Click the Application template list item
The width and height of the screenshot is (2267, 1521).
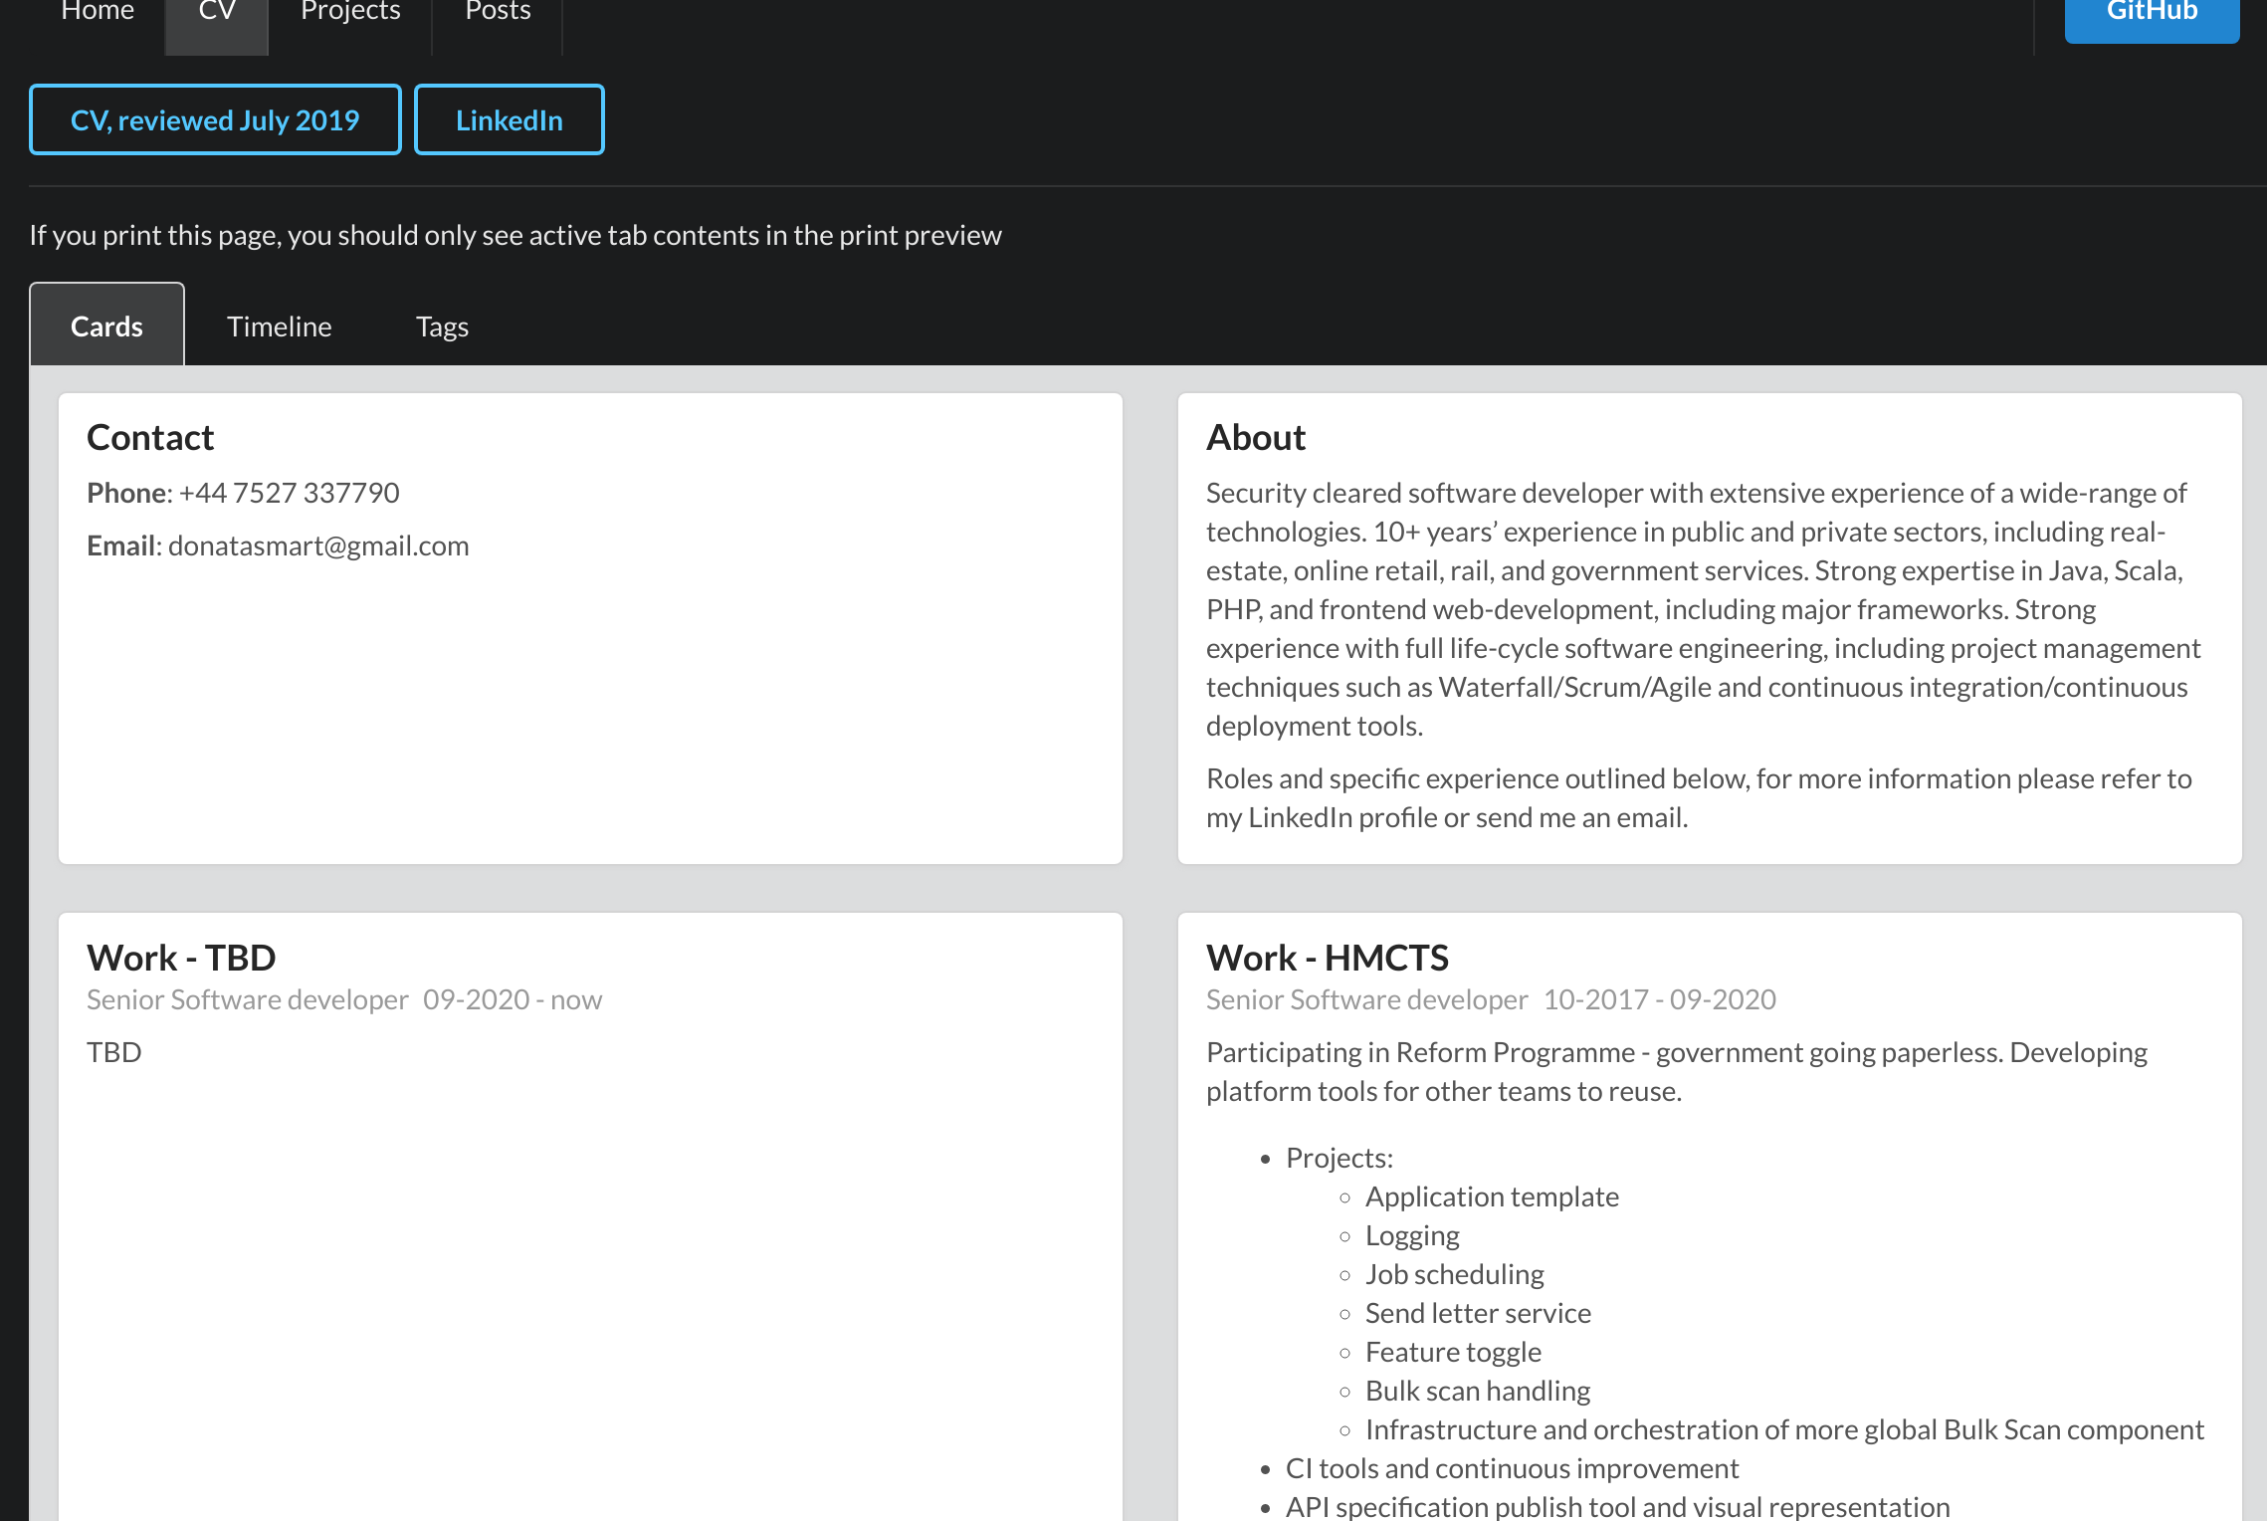click(x=1492, y=1196)
